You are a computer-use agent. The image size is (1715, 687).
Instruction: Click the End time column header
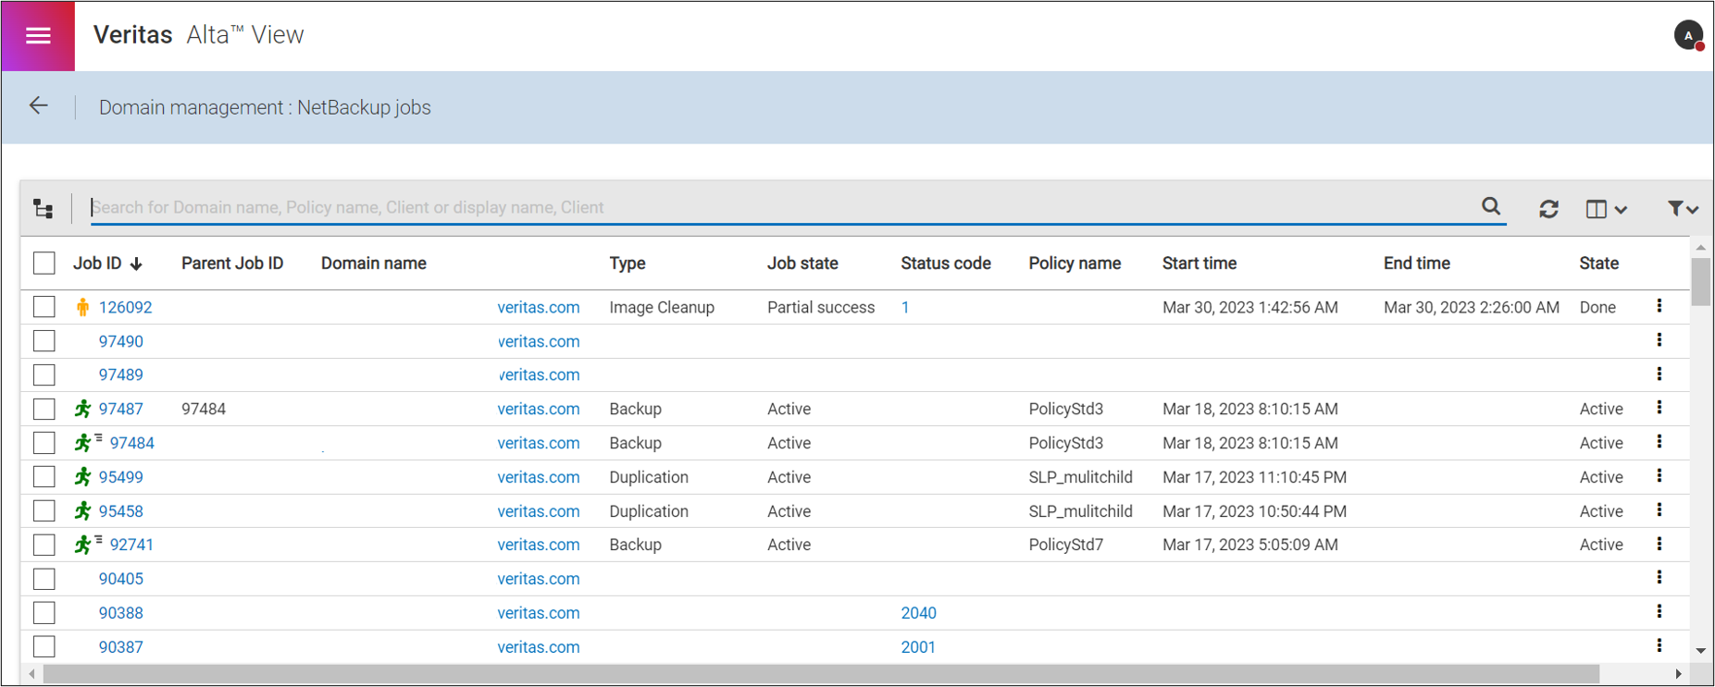pos(1417,264)
